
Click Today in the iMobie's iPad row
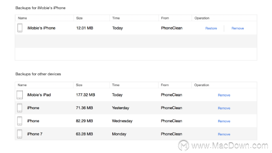[117, 95]
